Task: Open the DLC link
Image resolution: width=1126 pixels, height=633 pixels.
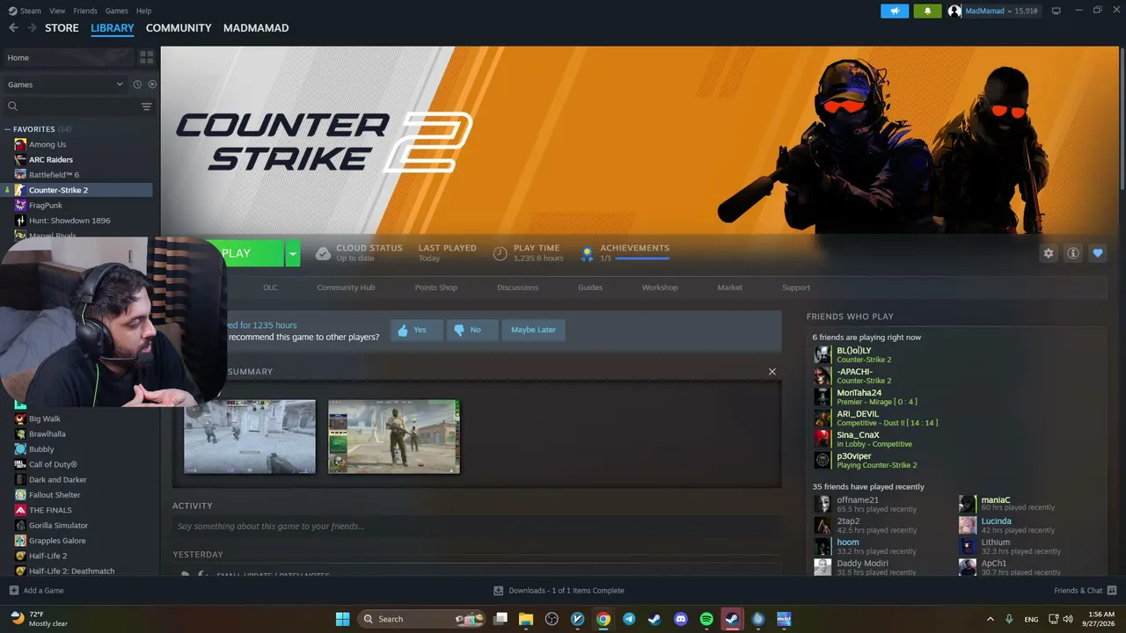Action: [x=270, y=287]
